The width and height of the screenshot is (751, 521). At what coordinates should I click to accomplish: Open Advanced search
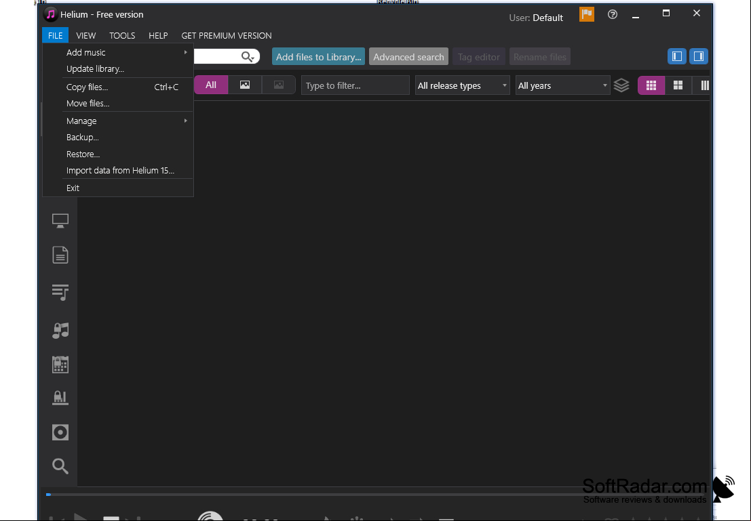coord(408,57)
